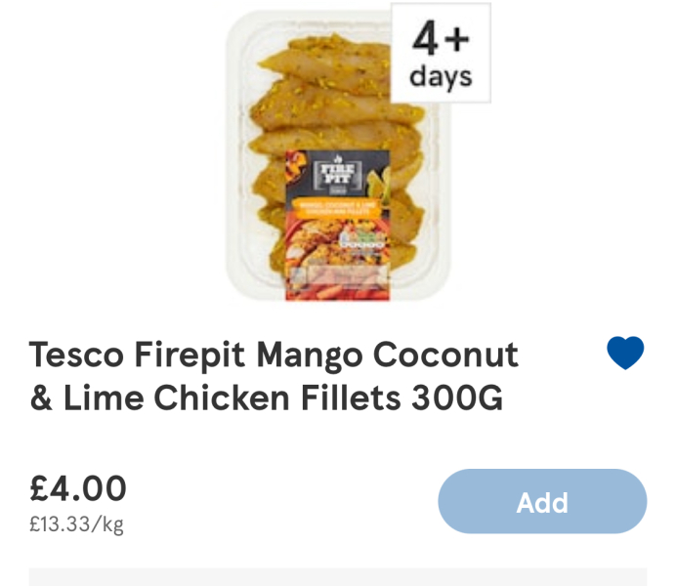
Task: Click the Add button
Action: [542, 502]
